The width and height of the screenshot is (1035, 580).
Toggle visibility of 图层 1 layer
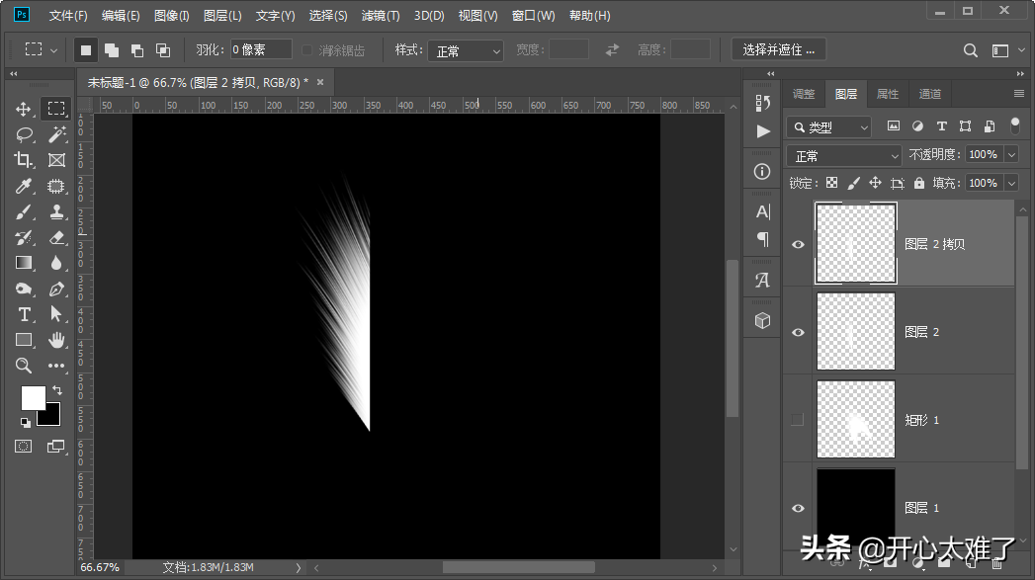tap(798, 508)
